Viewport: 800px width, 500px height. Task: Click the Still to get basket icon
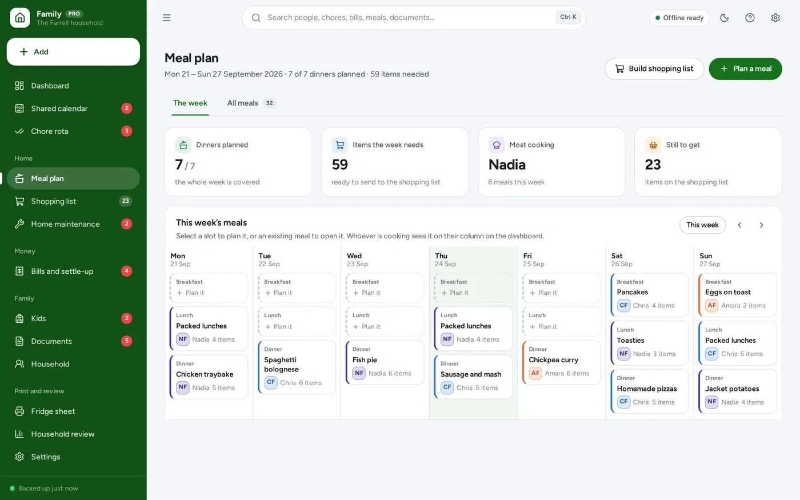[653, 145]
